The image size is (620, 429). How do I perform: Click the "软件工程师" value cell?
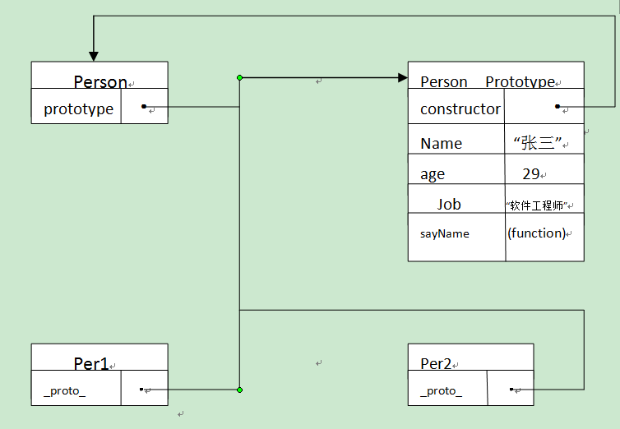[x=538, y=205]
